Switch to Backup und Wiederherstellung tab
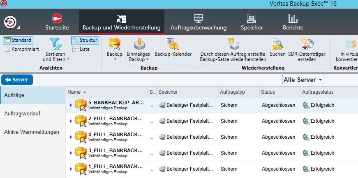Screen dimensions: 358x178 tap(122, 22)
